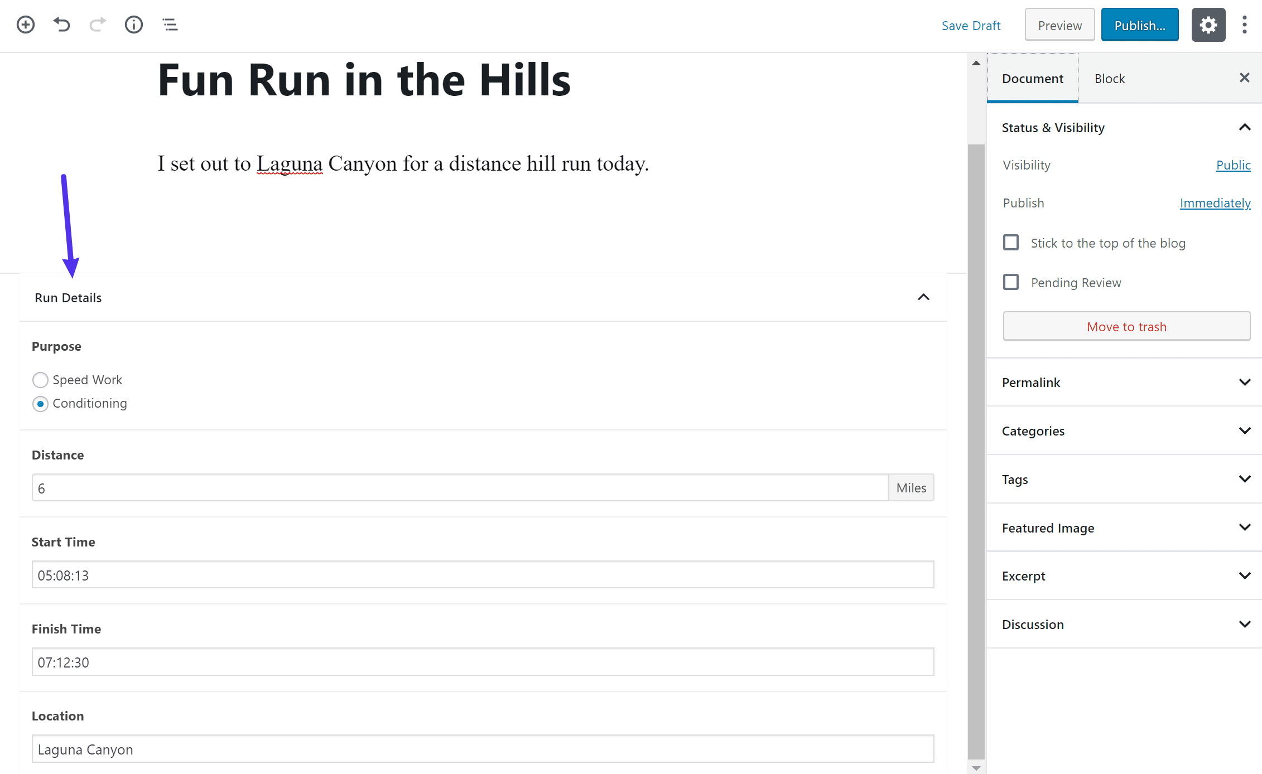This screenshot has width=1262, height=774.
Task: Enable Pending Review checkbox
Action: point(1010,281)
